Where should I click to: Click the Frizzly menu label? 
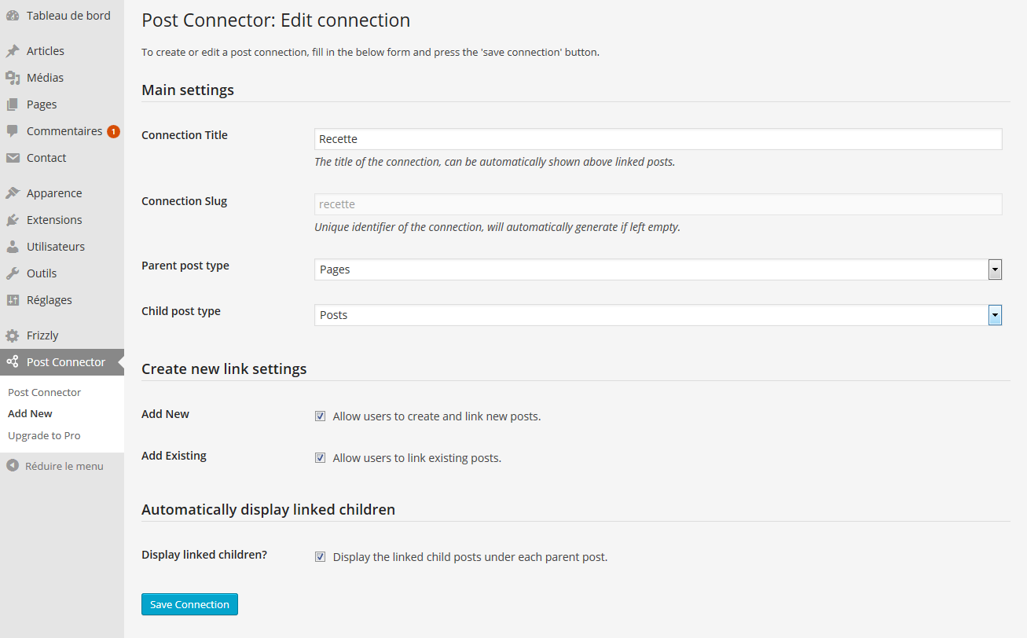(42, 335)
